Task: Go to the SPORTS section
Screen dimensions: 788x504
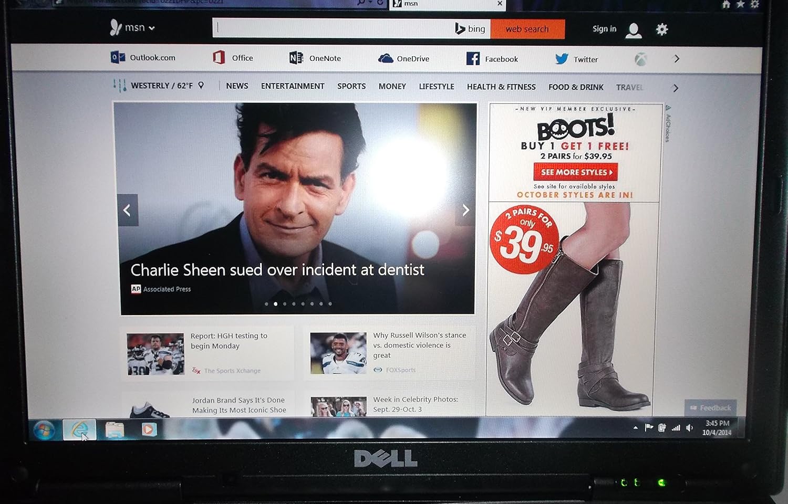Action: 351,86
